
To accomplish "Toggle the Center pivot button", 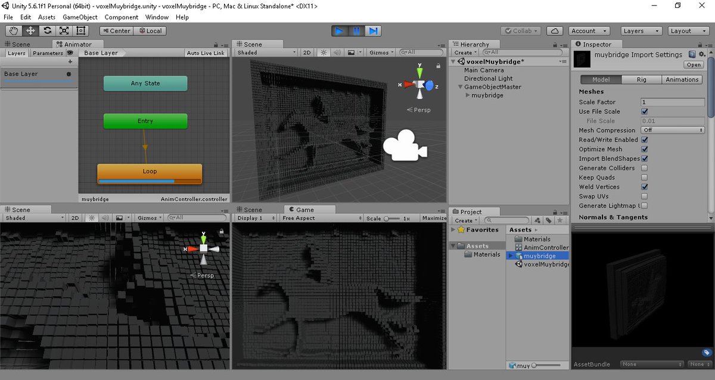I will click(116, 31).
